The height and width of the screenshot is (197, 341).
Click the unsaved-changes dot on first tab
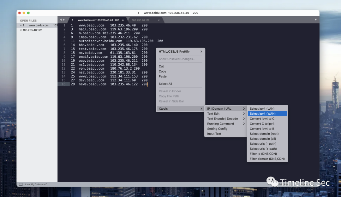tap(123, 20)
